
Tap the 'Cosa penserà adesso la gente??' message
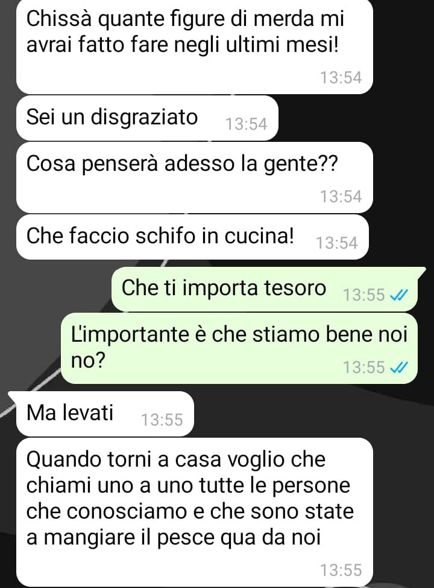pyautogui.click(x=194, y=177)
